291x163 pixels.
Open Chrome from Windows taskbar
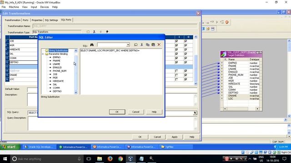pyautogui.click(x=120, y=159)
